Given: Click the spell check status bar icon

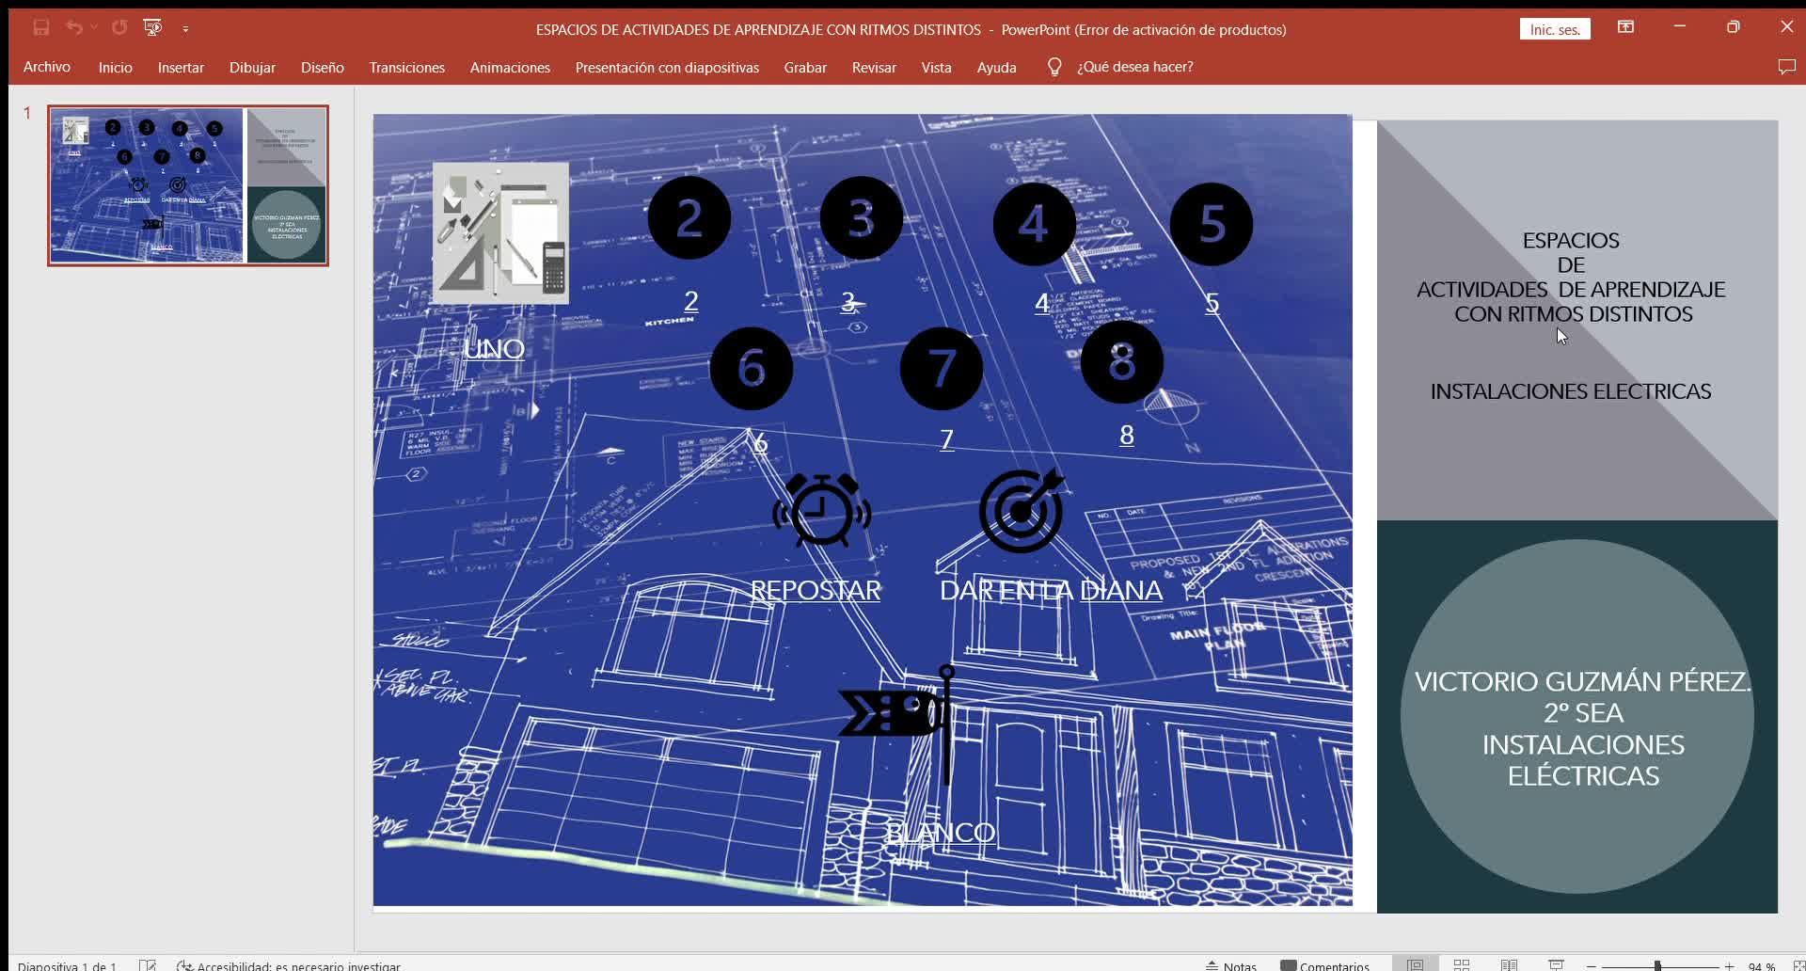Looking at the screenshot, I should pos(148,964).
